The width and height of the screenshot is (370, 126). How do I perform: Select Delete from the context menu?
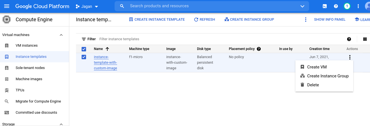(324, 85)
